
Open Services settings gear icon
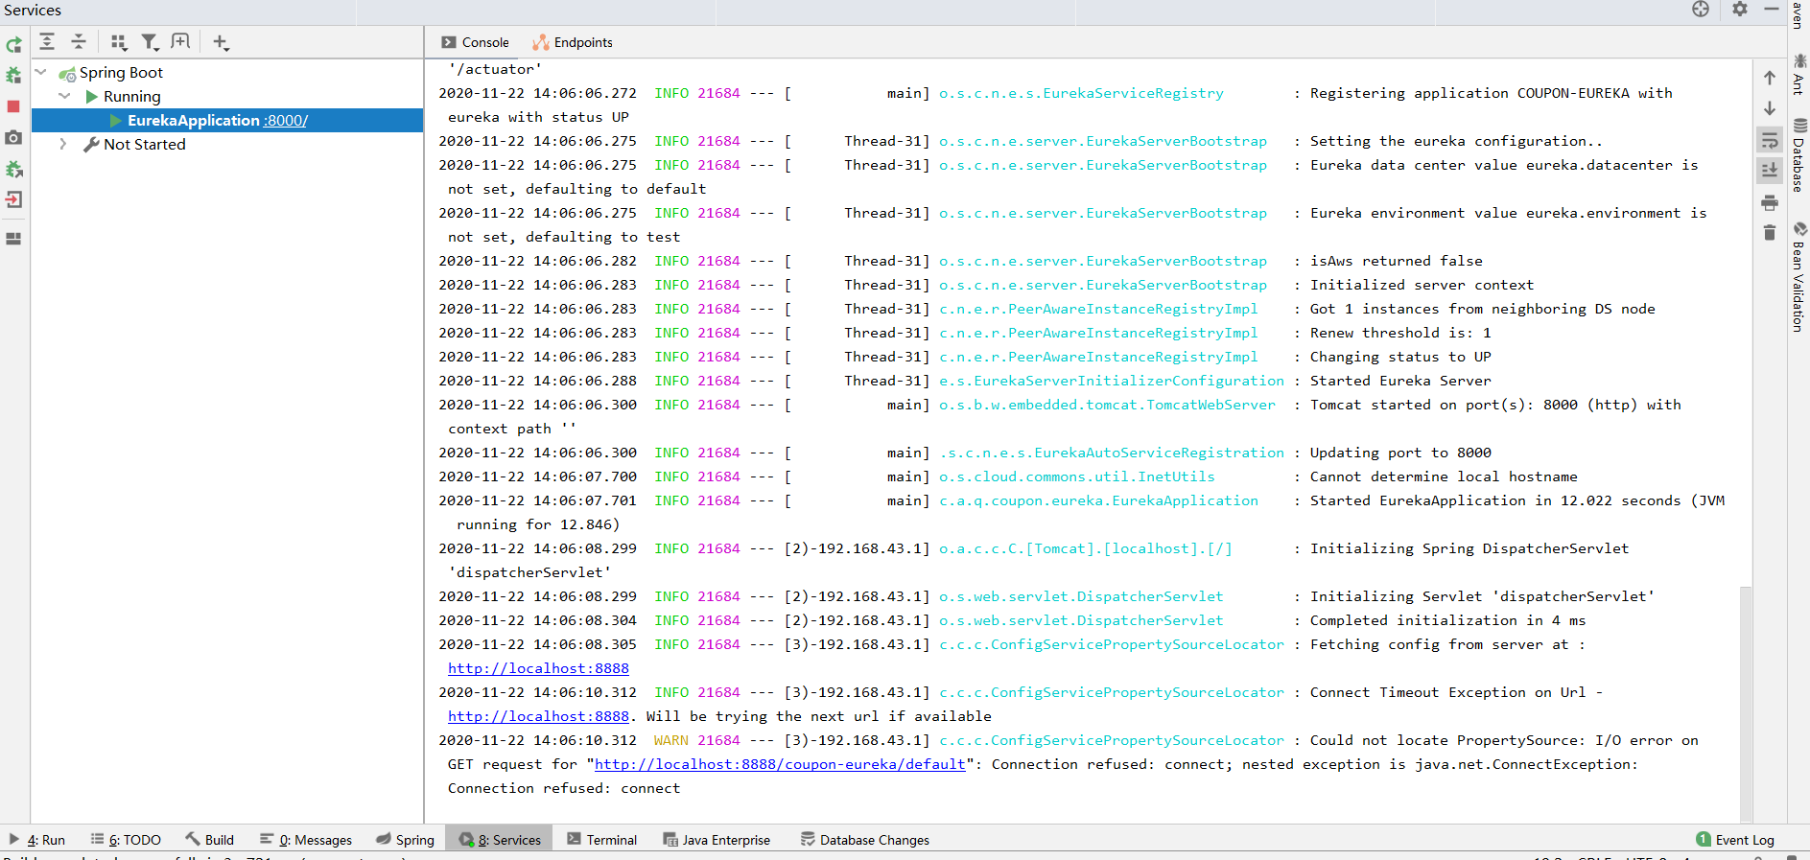click(1740, 10)
